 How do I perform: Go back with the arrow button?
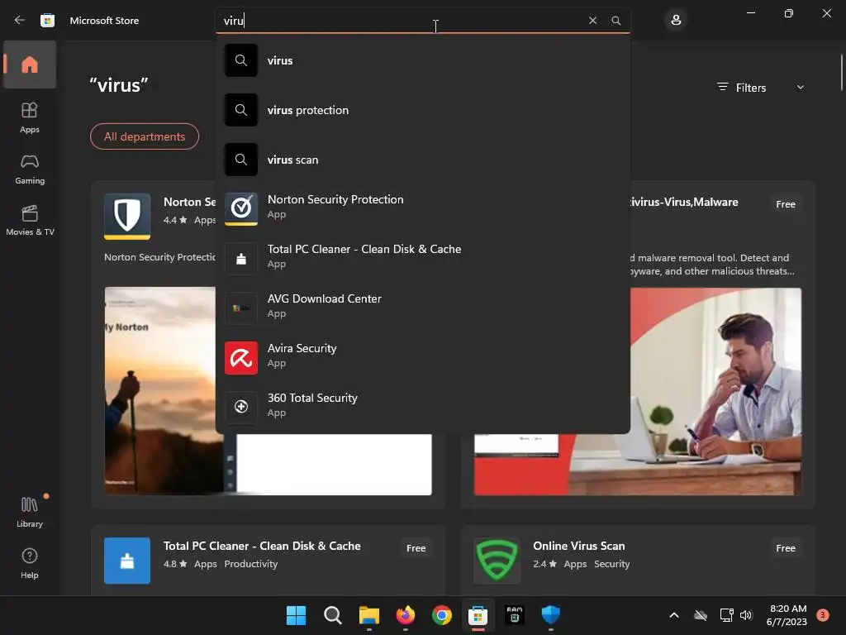pos(20,20)
